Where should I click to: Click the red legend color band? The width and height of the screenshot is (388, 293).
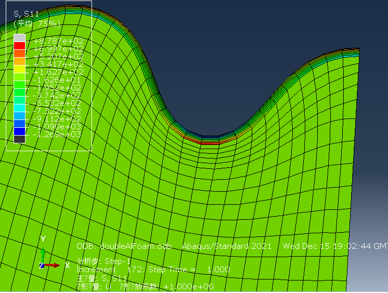pyautogui.click(x=19, y=46)
